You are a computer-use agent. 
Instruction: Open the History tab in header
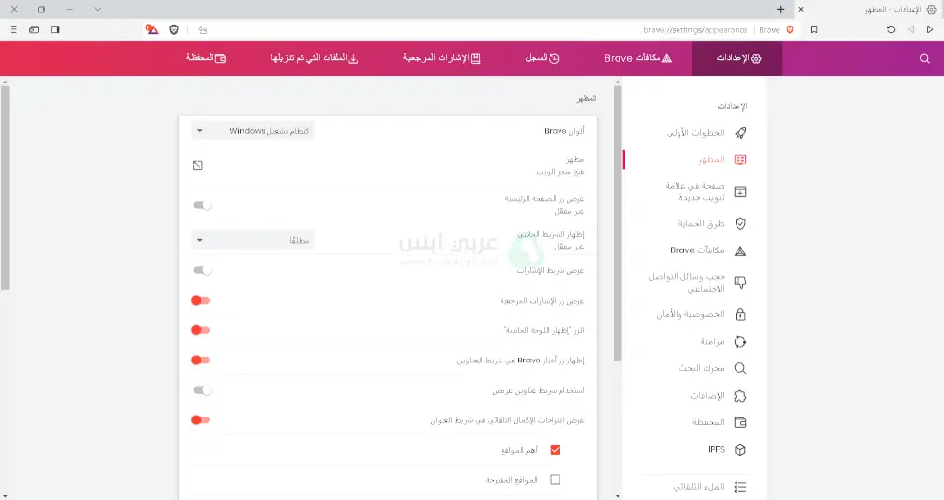(x=543, y=58)
